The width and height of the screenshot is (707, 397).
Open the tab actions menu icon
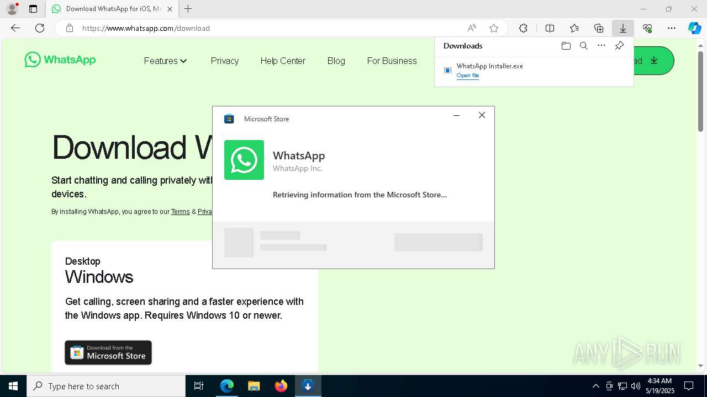pos(33,9)
